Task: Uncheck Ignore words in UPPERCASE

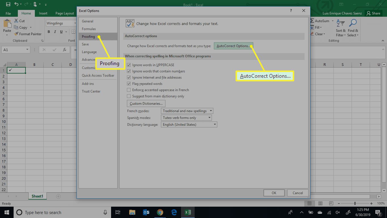Action: [129, 65]
